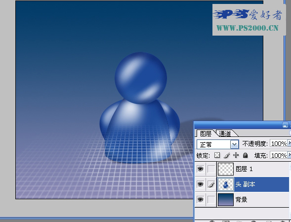Select the 头 副本 layer name
The width and height of the screenshot is (291, 222).
tap(245, 184)
